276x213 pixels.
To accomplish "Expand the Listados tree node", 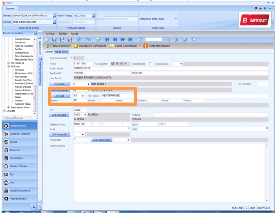I will 4,110.
